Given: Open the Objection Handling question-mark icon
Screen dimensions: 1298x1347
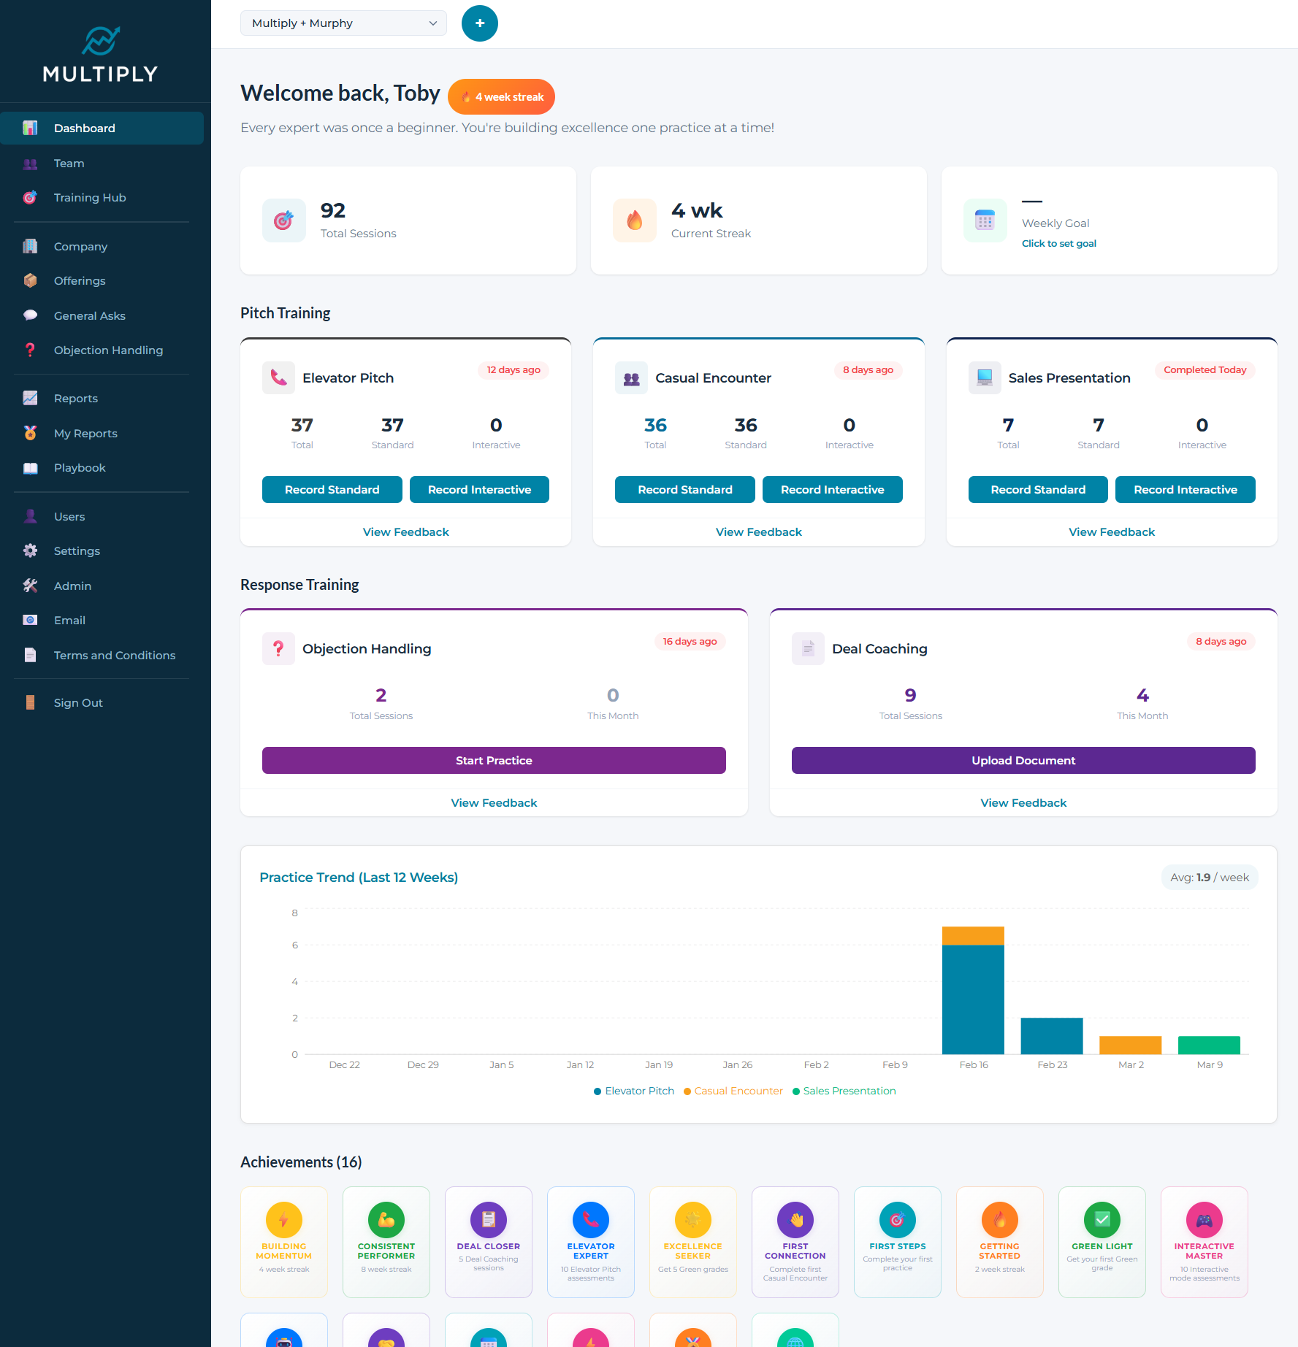Looking at the screenshot, I should click(30, 350).
